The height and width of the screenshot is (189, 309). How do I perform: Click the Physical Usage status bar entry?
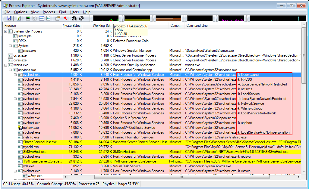click(x=121, y=184)
